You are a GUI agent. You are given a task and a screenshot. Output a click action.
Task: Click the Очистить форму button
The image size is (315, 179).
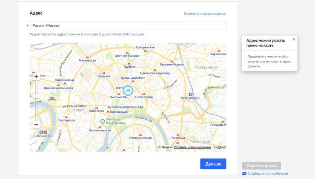(x=261, y=166)
